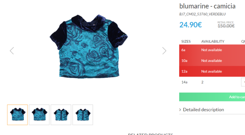
Task: Select the second shirt thumbnail
Action: click(39, 115)
